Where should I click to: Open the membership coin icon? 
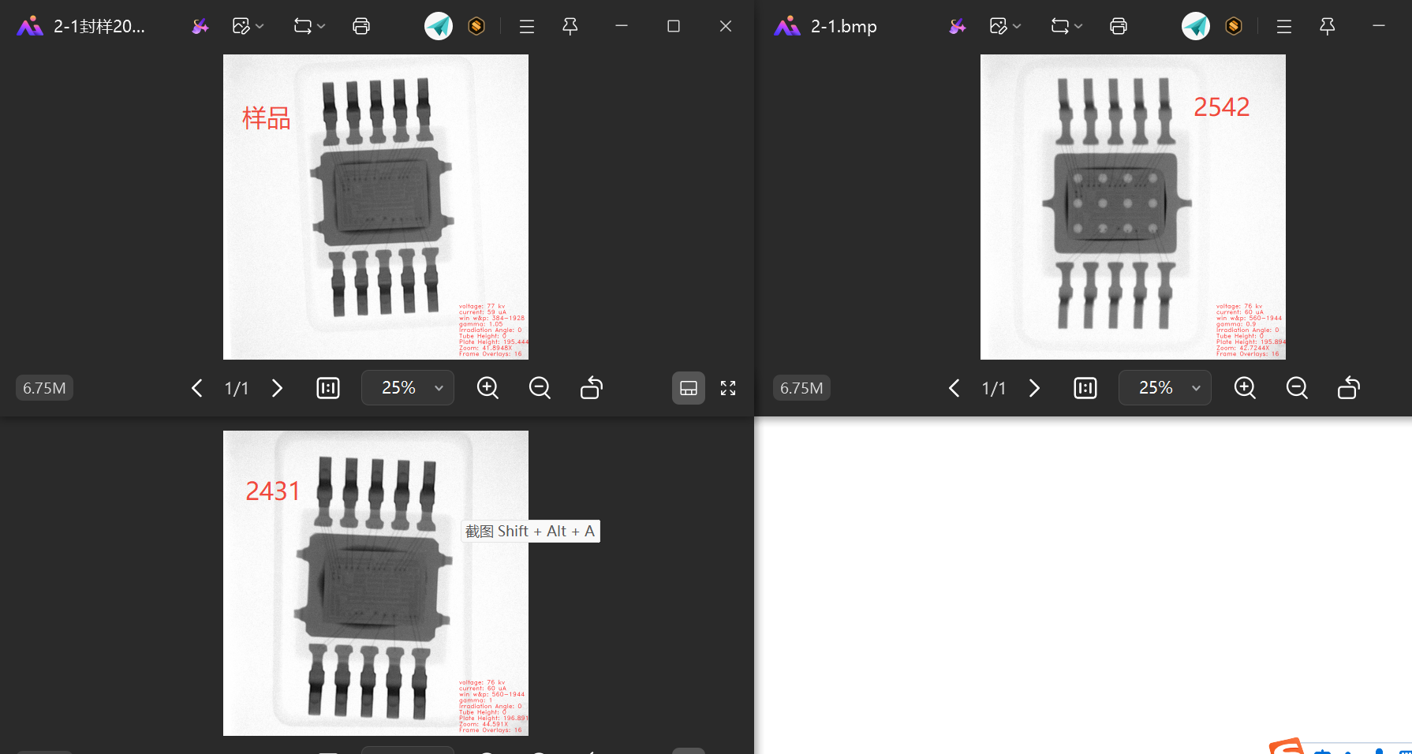476,25
